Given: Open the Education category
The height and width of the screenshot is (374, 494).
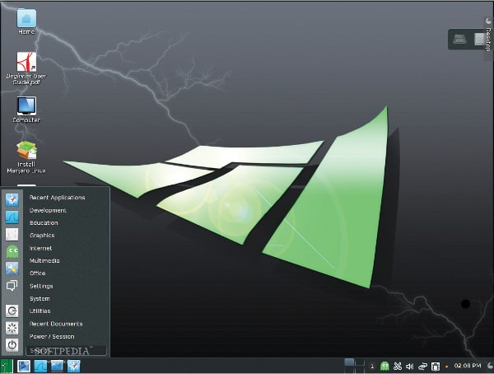Looking at the screenshot, I should [x=44, y=223].
